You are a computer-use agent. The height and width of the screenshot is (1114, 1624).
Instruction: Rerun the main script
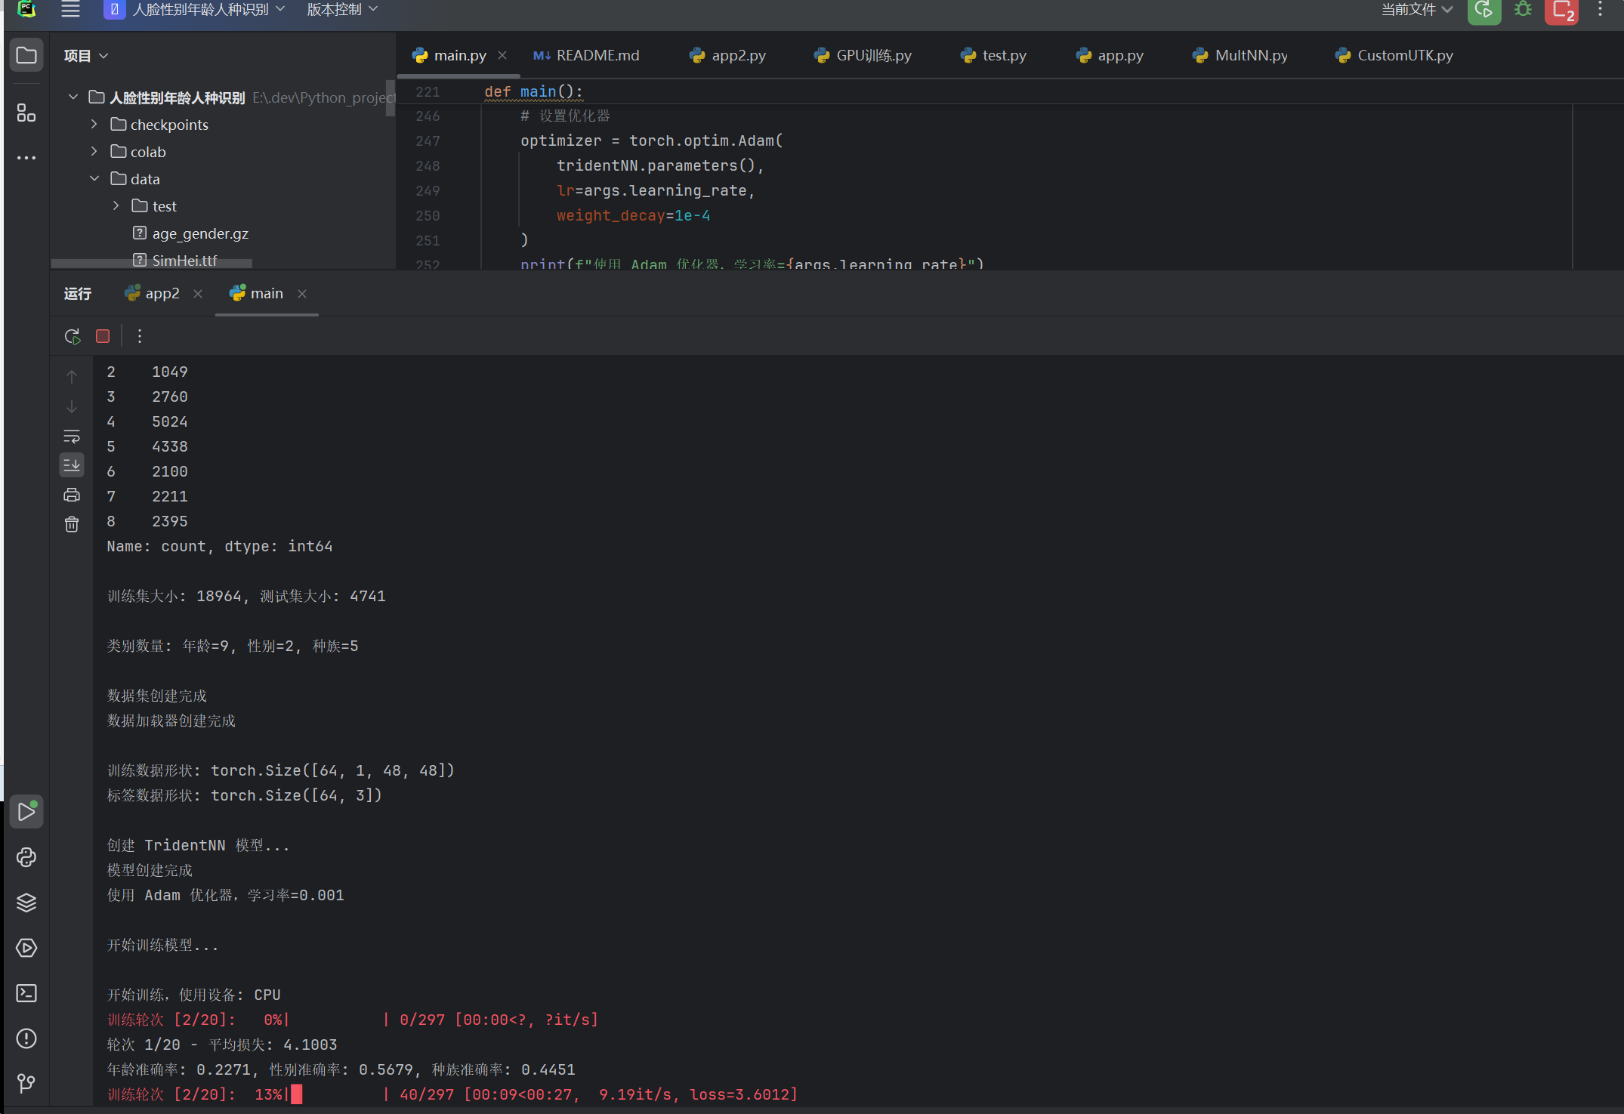pyautogui.click(x=73, y=336)
